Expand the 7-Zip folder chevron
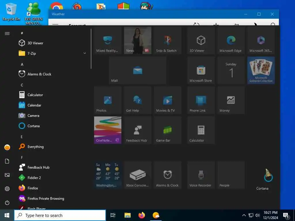 point(85,53)
